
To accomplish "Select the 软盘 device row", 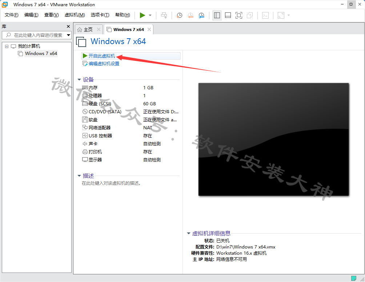I will tap(131, 120).
